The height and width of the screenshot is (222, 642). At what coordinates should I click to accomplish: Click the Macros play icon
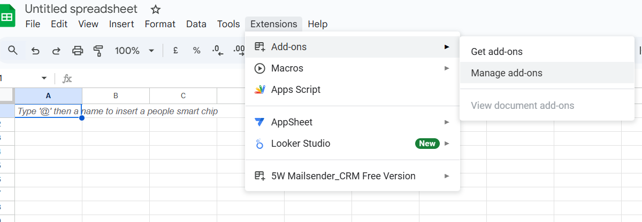pos(259,68)
